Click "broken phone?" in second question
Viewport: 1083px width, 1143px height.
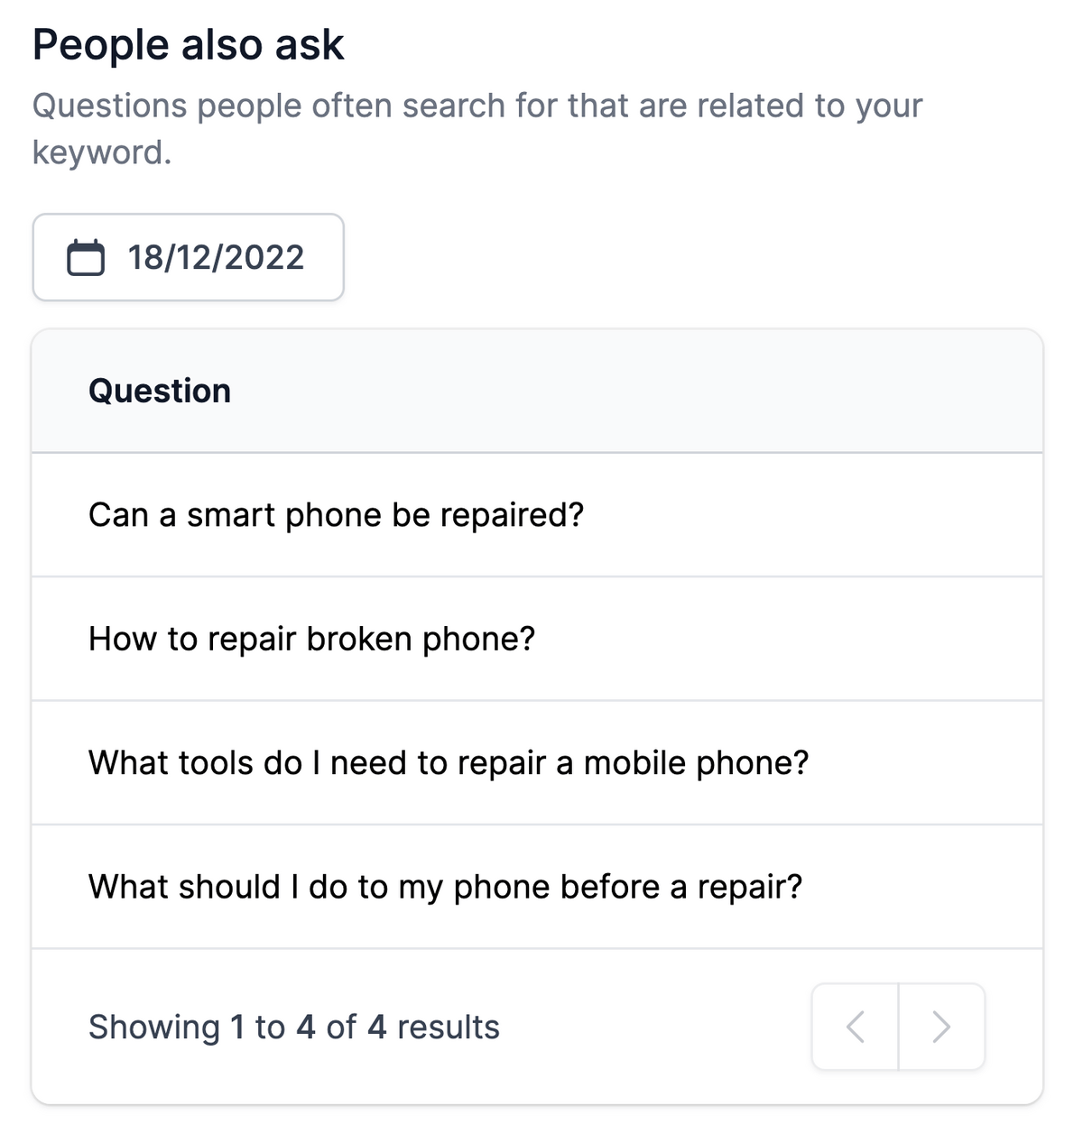click(x=421, y=639)
